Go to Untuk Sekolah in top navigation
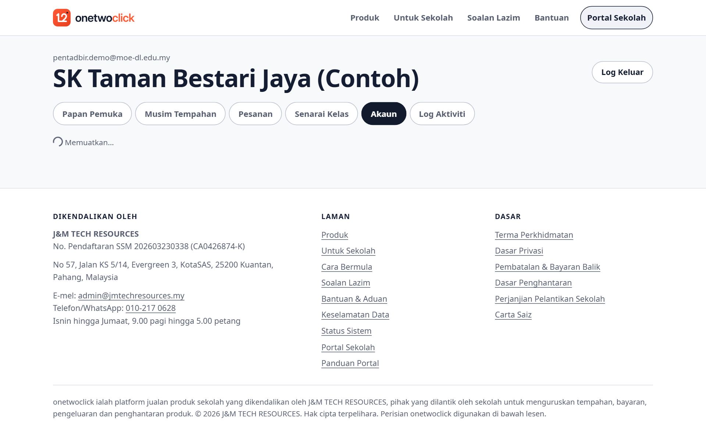The width and height of the screenshot is (706, 441). click(x=423, y=18)
